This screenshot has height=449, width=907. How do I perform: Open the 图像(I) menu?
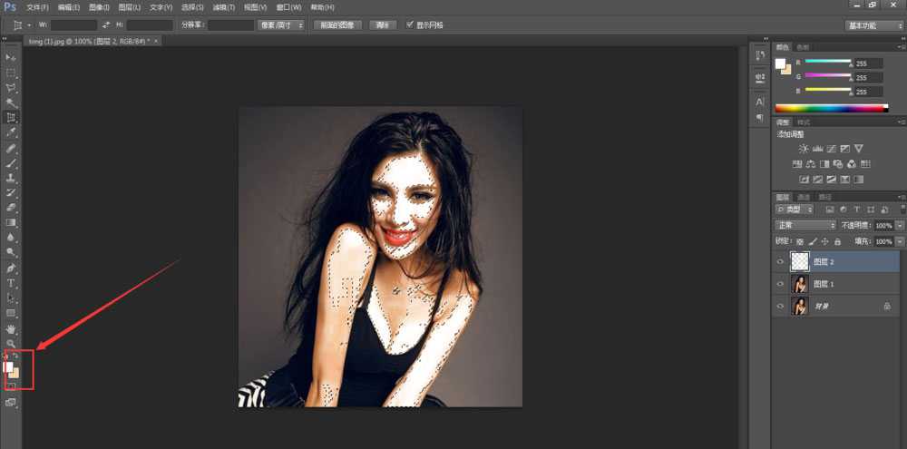click(x=98, y=7)
